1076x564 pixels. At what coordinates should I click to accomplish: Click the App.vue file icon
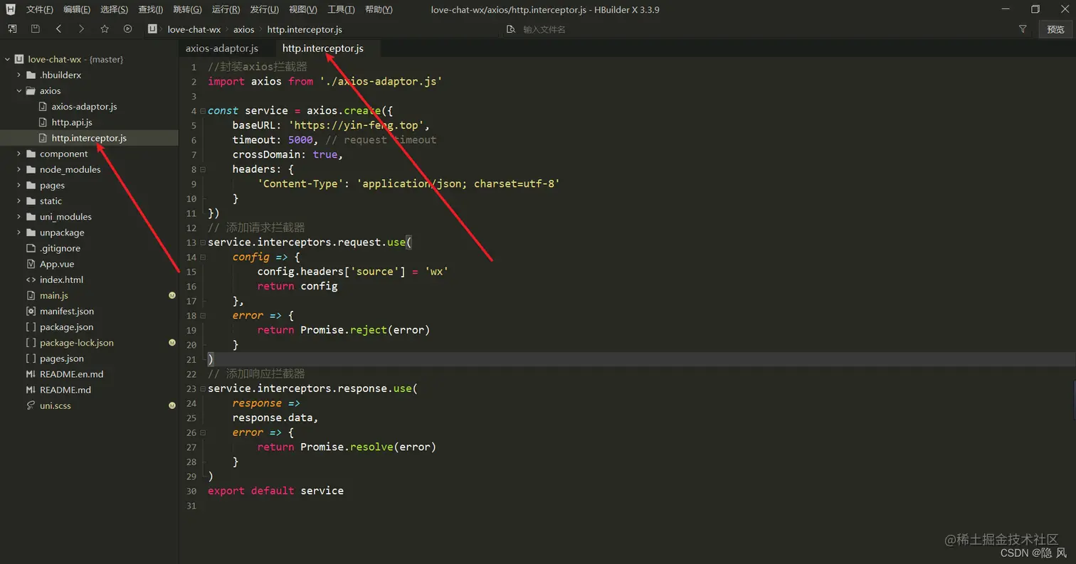(31, 264)
